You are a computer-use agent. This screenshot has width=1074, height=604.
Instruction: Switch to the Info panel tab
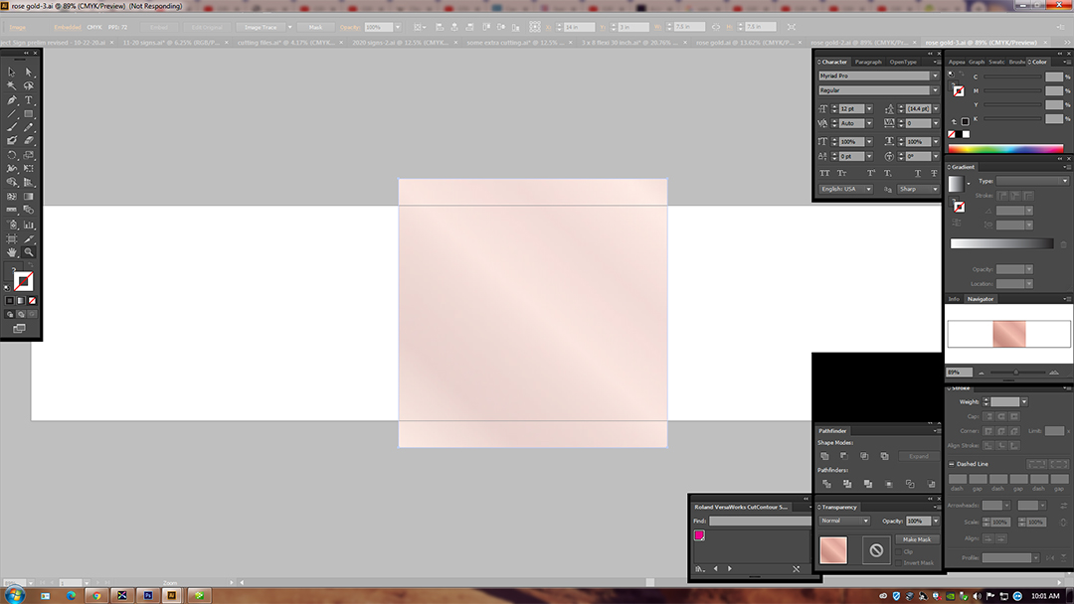click(x=954, y=299)
